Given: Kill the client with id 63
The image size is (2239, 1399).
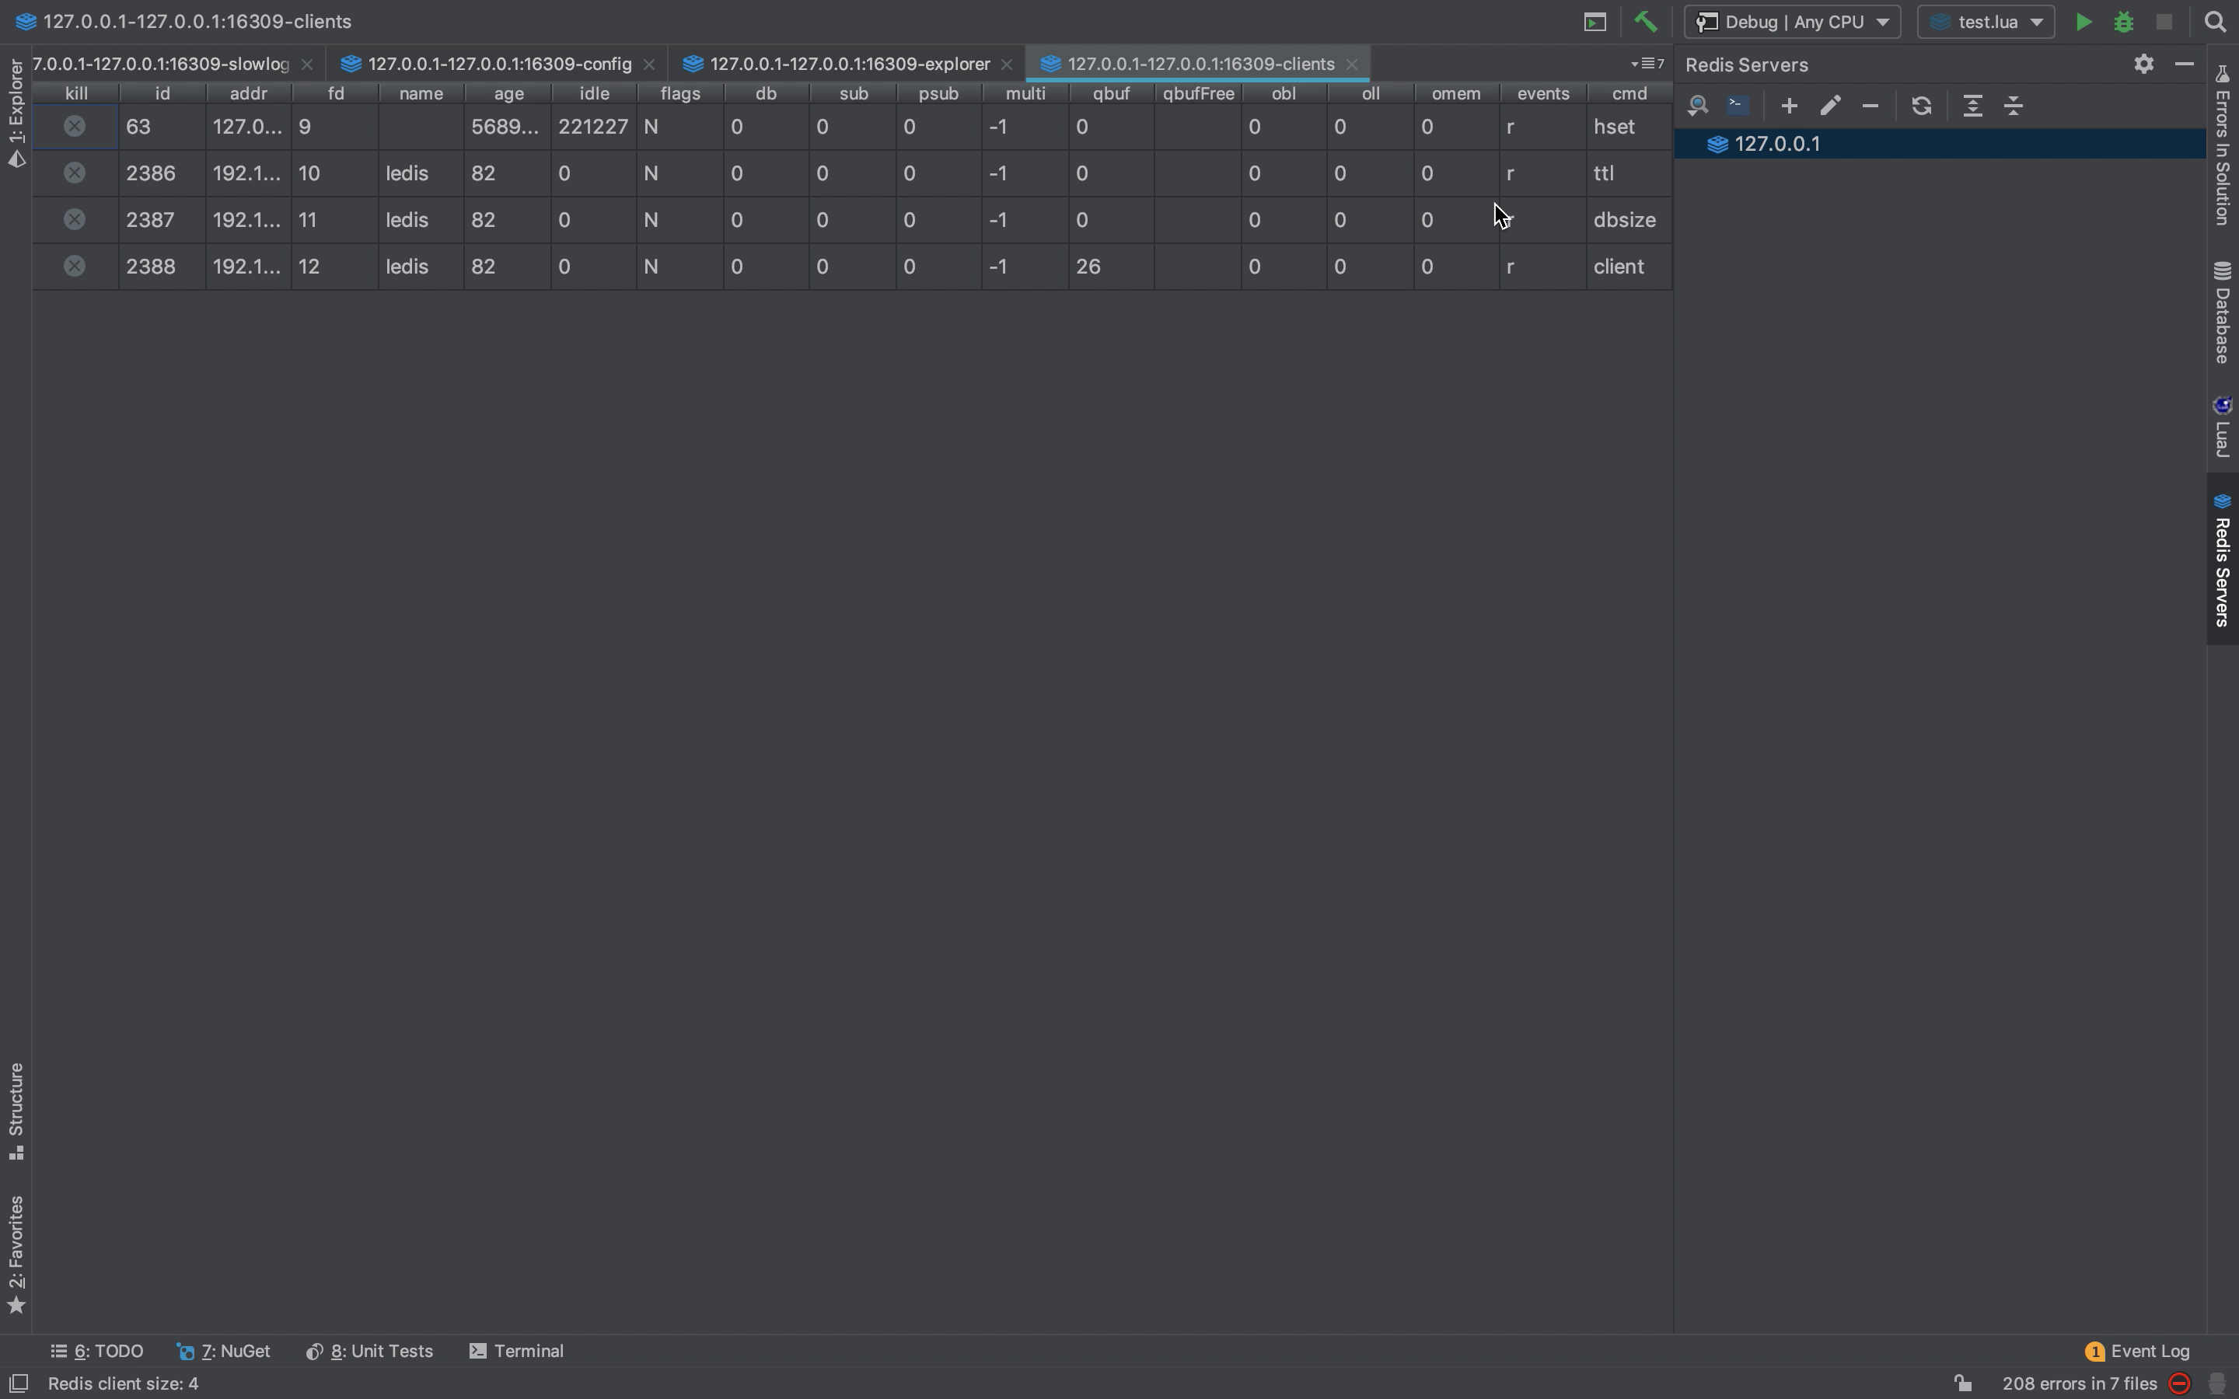Looking at the screenshot, I should pos(75,127).
